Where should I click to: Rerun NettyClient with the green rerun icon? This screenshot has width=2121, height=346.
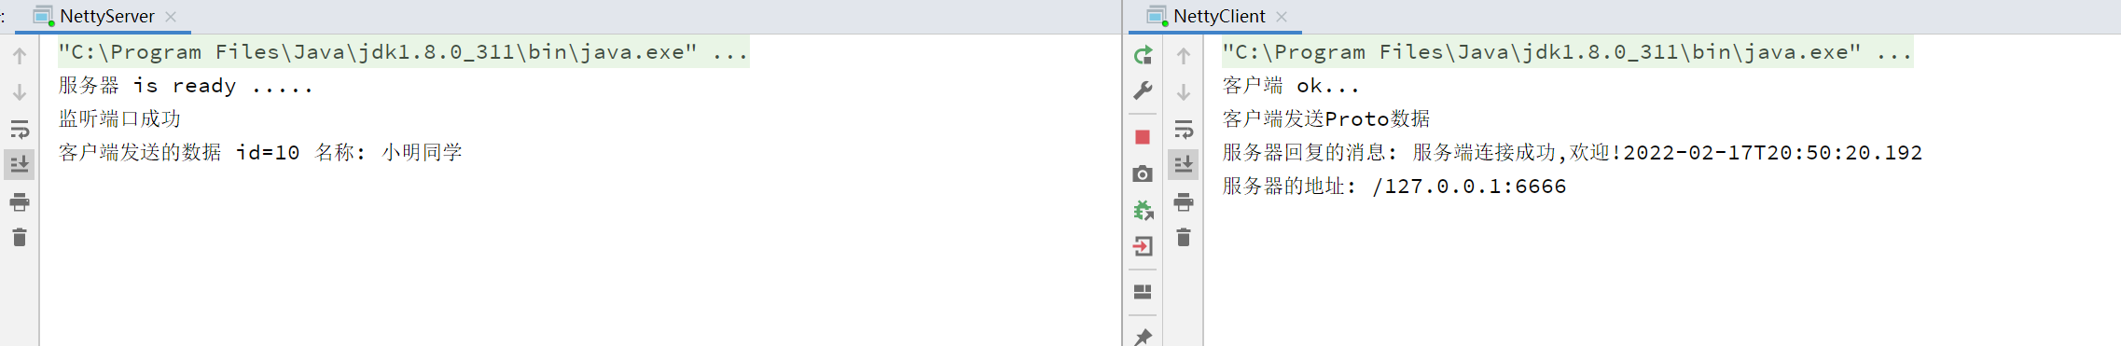pos(1143,56)
